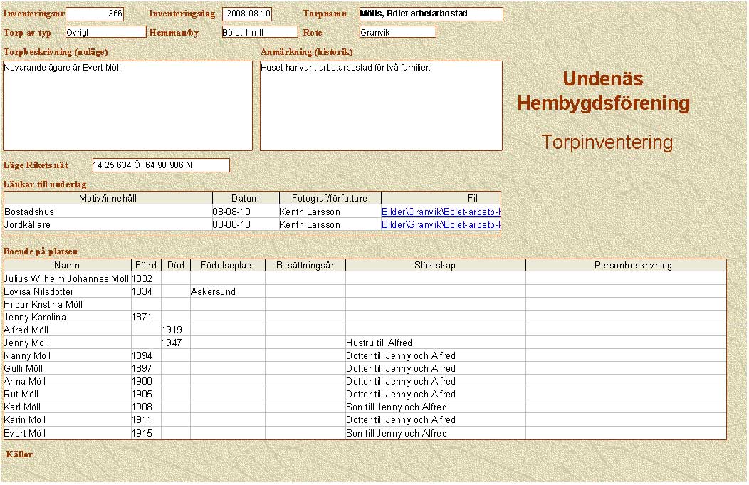Click the Motiv/innehåll column header

108,198
